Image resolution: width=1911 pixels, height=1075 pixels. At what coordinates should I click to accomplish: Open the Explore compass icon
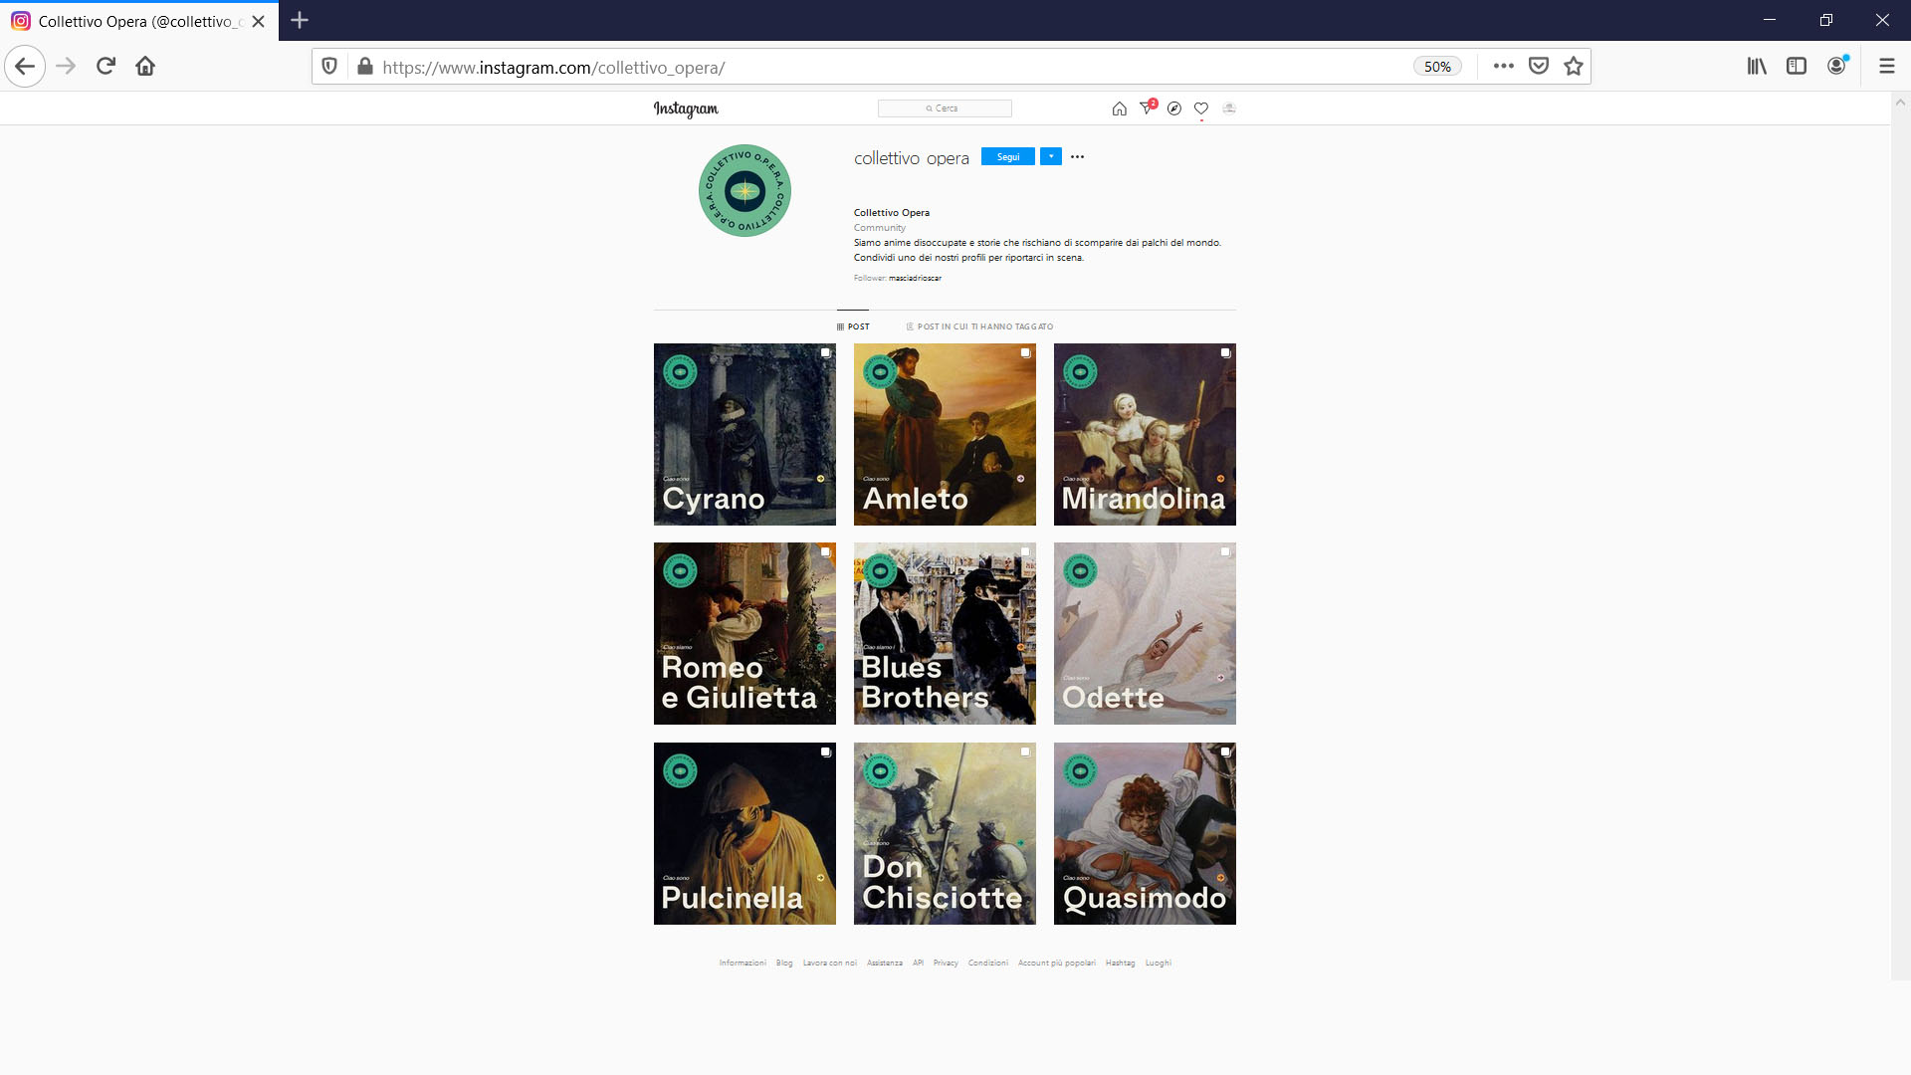(x=1174, y=108)
